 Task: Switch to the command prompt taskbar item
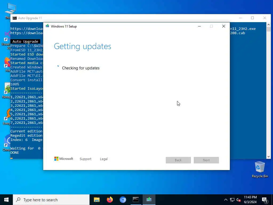[136, 200]
